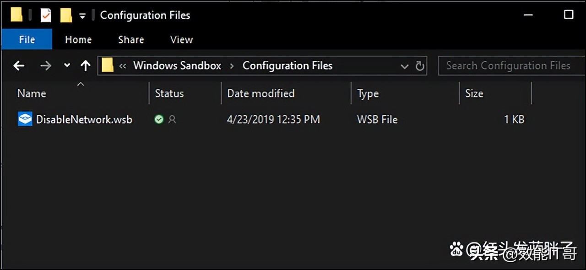Screen dimensions: 586x270
Task: Click the Properties icon on quick access toolbar
Action: 45,14
